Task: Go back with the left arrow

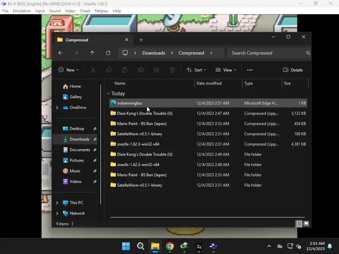Action: 61,53
